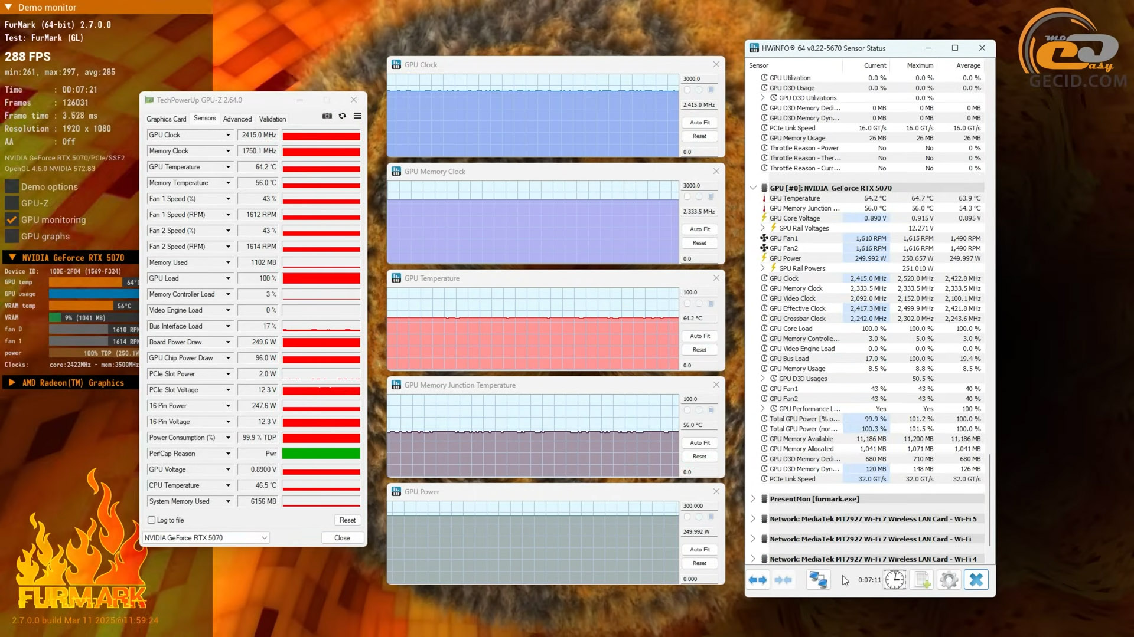The image size is (1134, 637).
Task: Click GPU Core Voltage lightning icon
Action: [x=764, y=218]
